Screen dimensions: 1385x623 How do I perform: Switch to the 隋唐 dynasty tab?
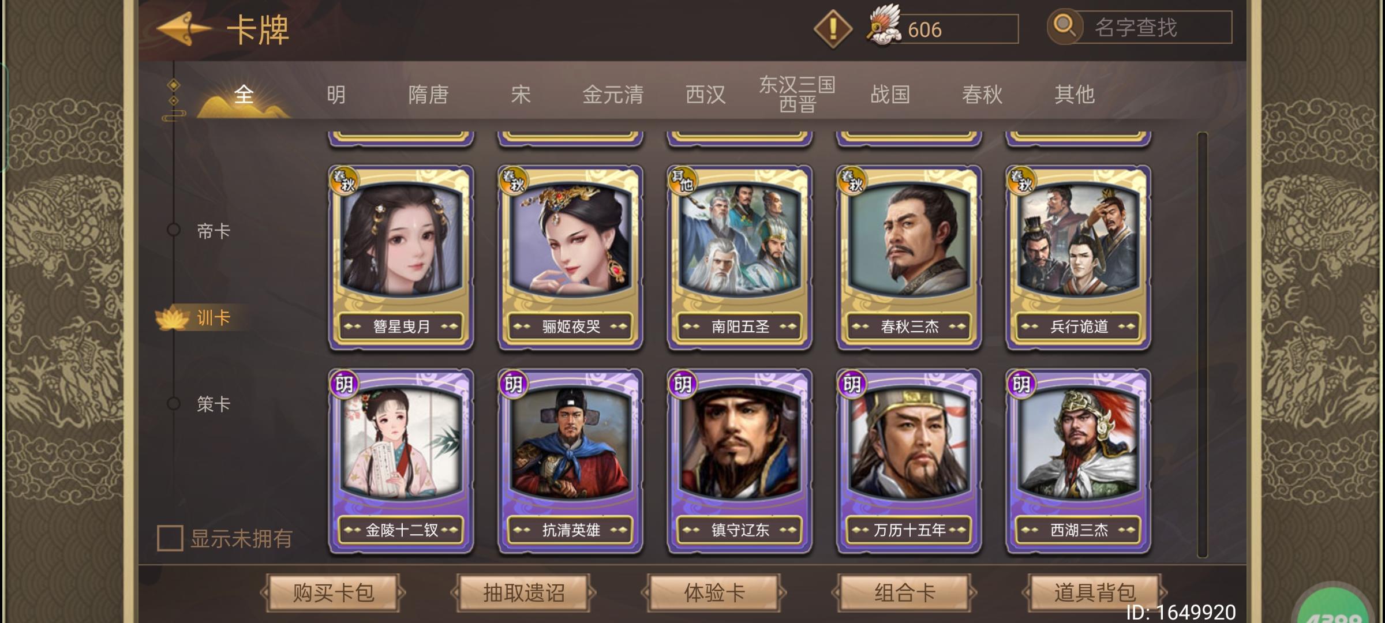(x=428, y=95)
